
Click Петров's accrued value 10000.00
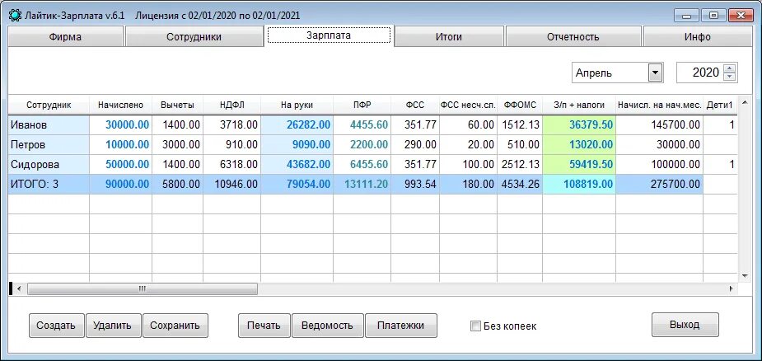point(120,145)
